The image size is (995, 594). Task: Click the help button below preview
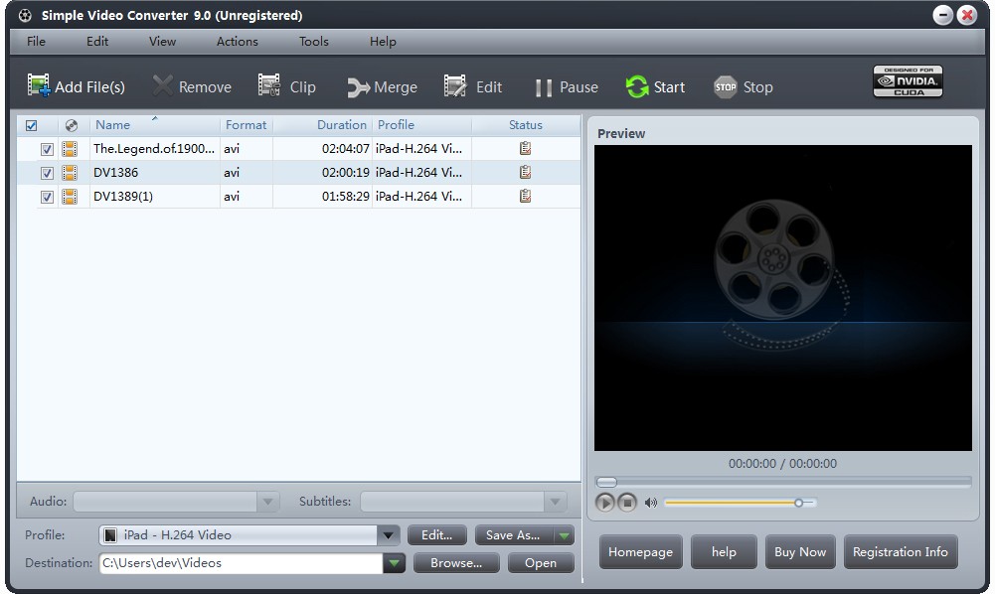coord(724,552)
